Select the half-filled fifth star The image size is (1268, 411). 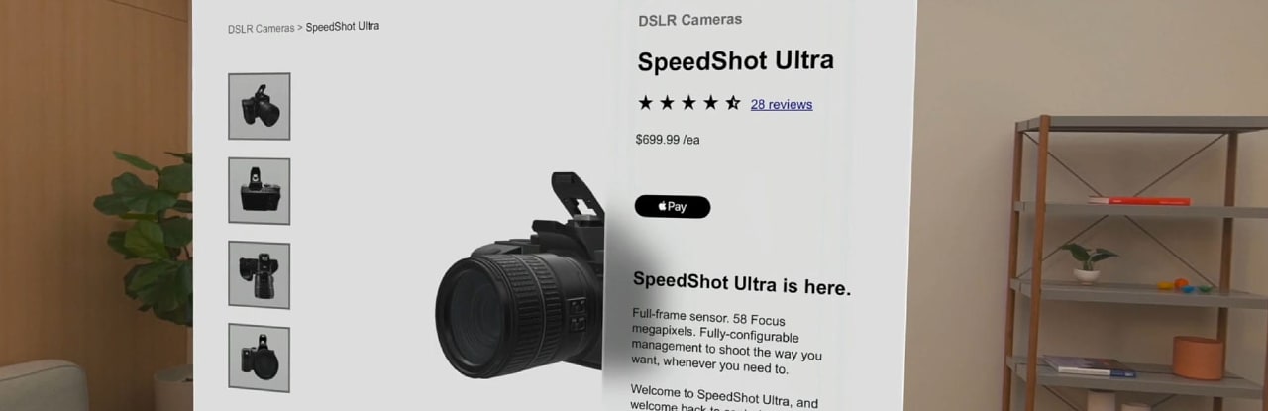(x=732, y=102)
